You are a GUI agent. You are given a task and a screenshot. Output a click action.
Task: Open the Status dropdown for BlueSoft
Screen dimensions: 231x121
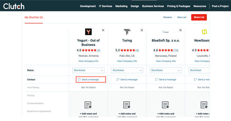[x=166, y=70]
